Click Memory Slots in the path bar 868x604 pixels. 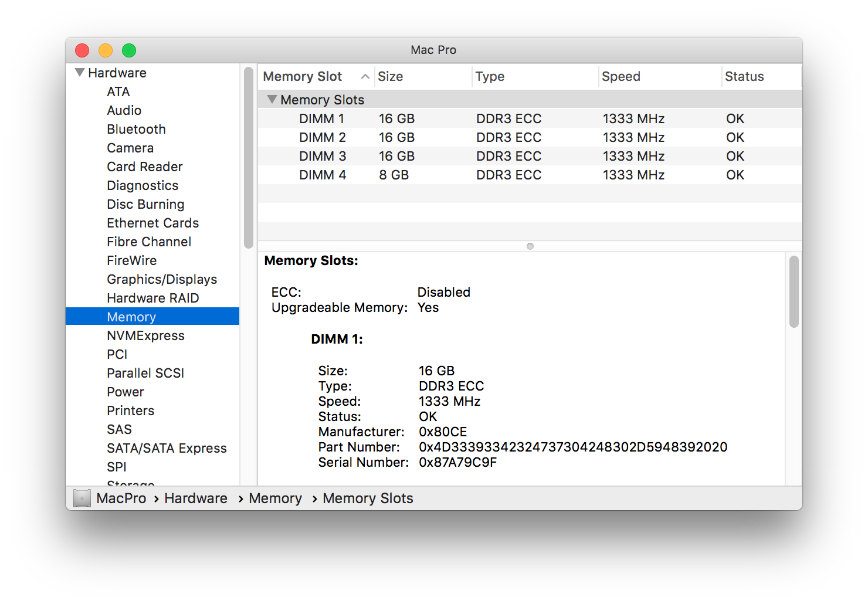(x=368, y=498)
